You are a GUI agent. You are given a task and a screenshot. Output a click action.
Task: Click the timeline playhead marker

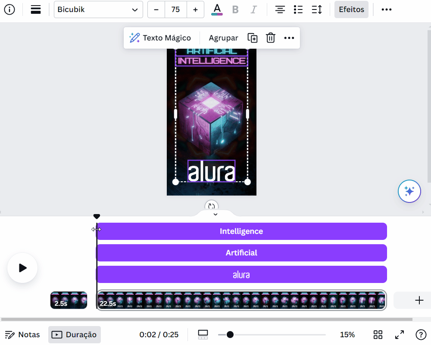(97, 217)
